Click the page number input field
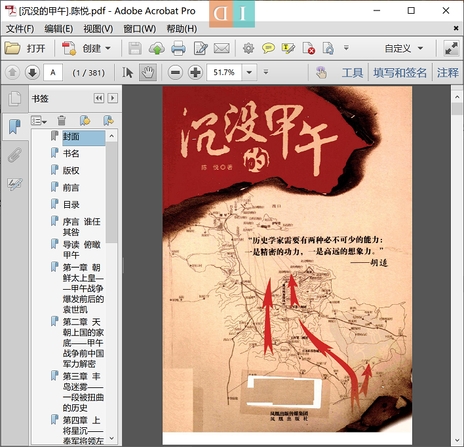 pyautogui.click(x=53, y=73)
